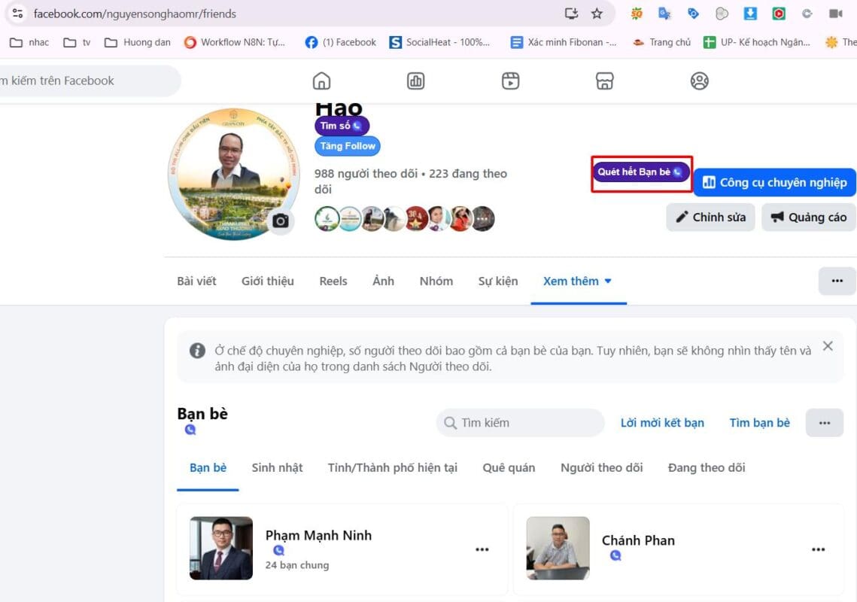Click friends Tìm kiếm search field
The height and width of the screenshot is (602, 857).
click(x=521, y=423)
